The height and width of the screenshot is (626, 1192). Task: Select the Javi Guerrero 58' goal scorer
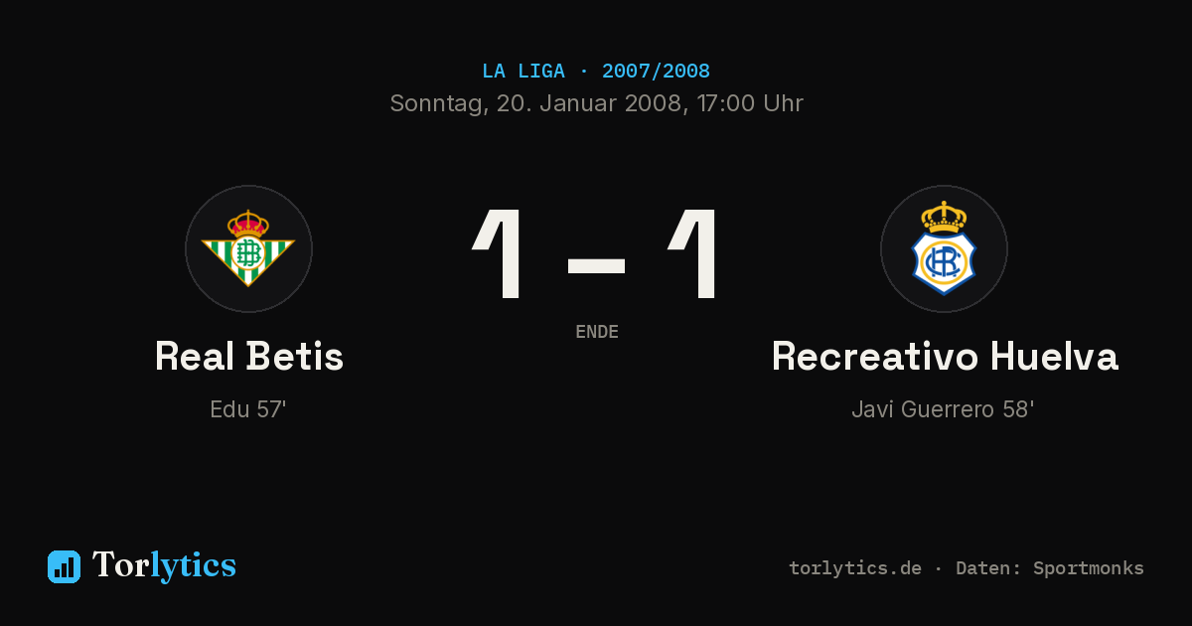[x=944, y=409]
